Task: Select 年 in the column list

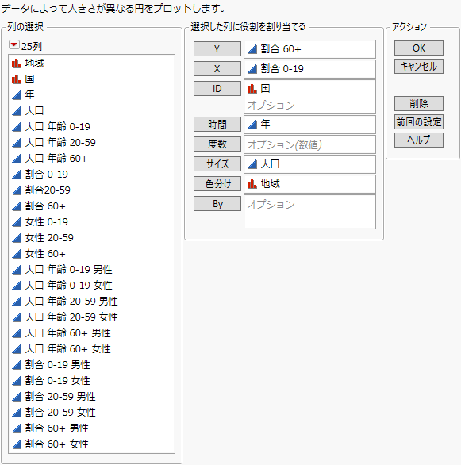Action: (x=91, y=94)
